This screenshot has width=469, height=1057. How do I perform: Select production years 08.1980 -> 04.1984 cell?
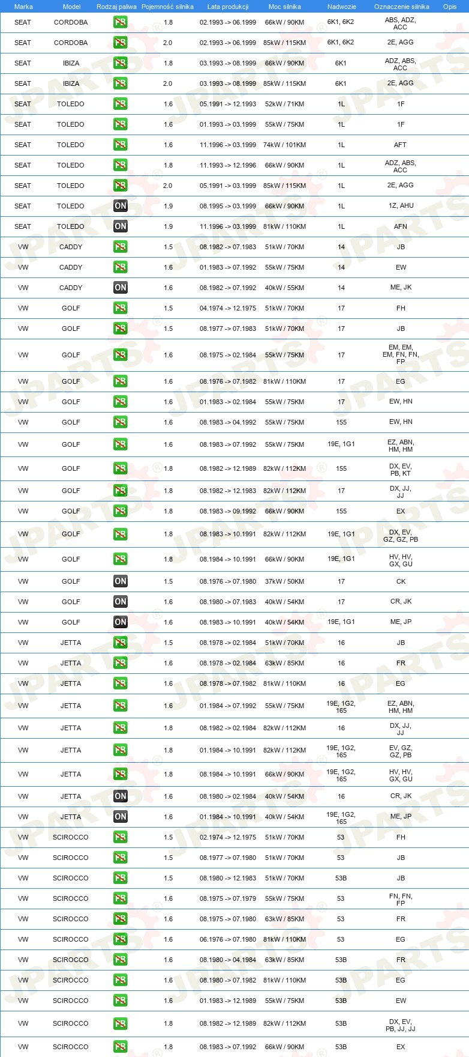point(228,960)
